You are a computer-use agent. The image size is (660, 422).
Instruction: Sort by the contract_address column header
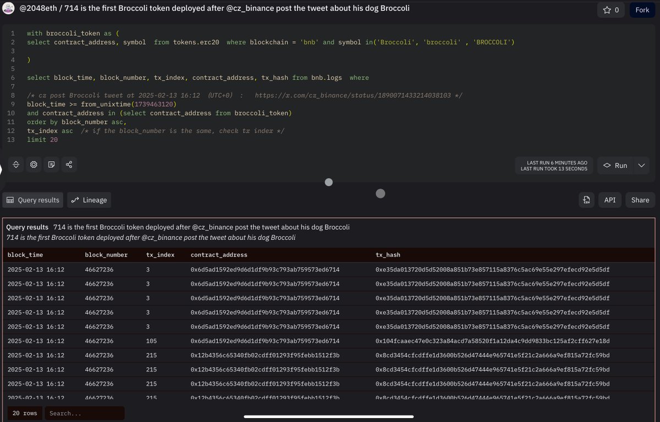[x=219, y=255]
